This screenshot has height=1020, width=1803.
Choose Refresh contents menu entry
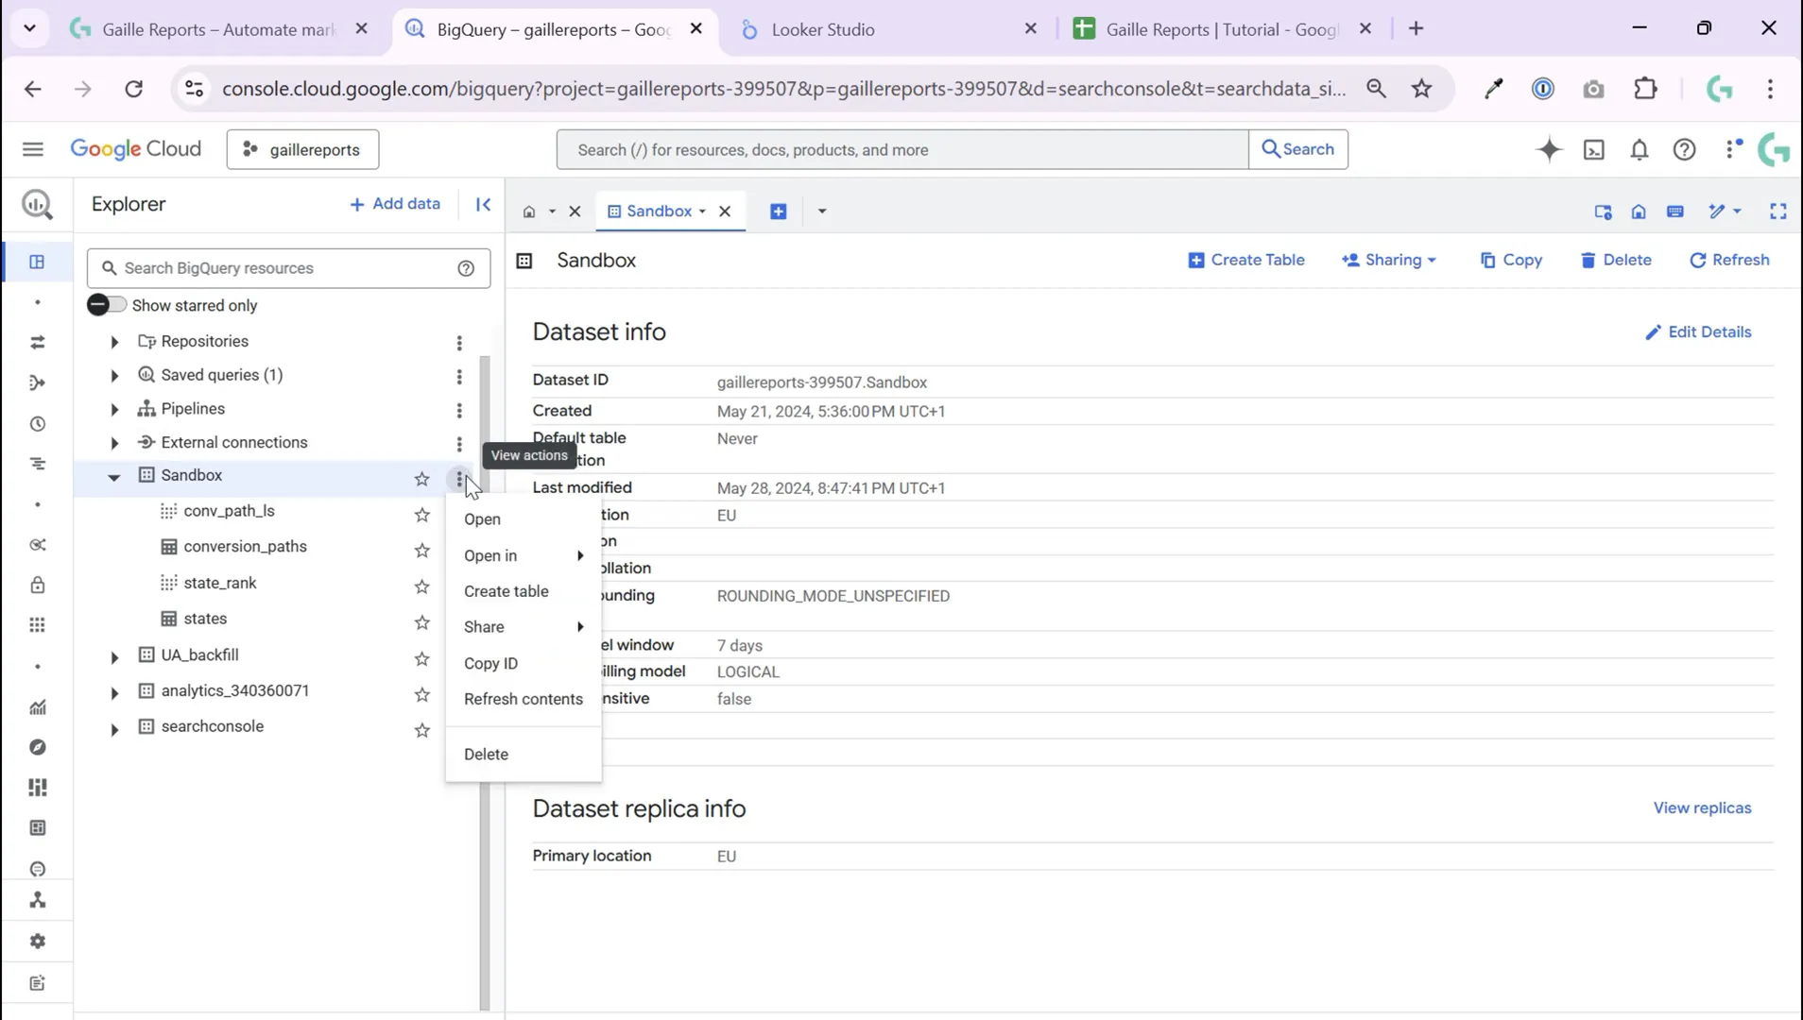[x=524, y=699]
